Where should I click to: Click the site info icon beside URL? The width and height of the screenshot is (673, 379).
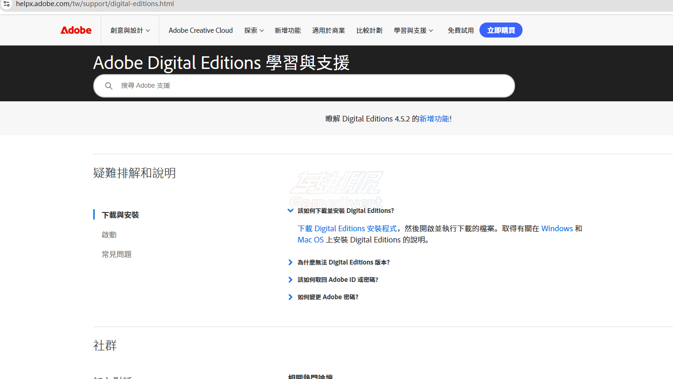tap(6, 4)
